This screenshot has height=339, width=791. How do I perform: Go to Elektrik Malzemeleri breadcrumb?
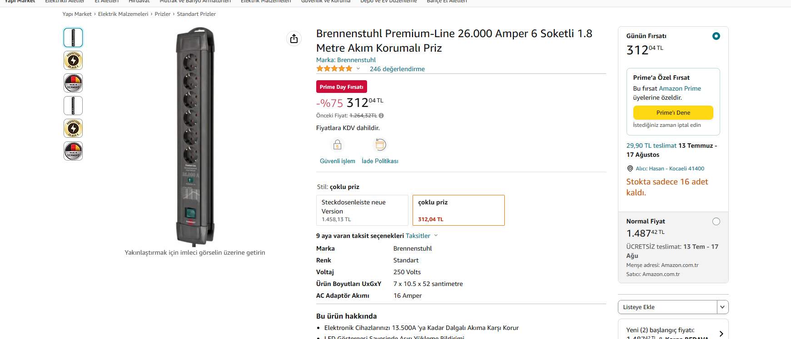(123, 14)
